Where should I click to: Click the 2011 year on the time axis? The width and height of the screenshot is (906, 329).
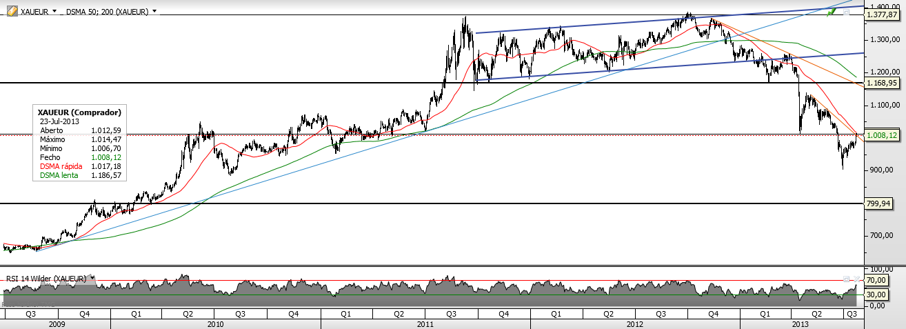click(x=425, y=323)
